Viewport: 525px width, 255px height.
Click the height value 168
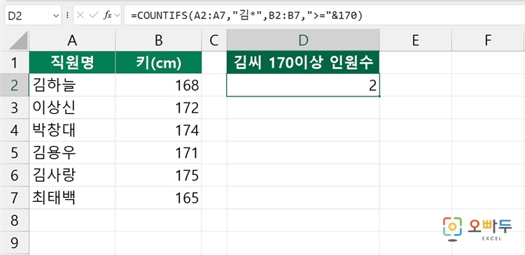(158, 85)
